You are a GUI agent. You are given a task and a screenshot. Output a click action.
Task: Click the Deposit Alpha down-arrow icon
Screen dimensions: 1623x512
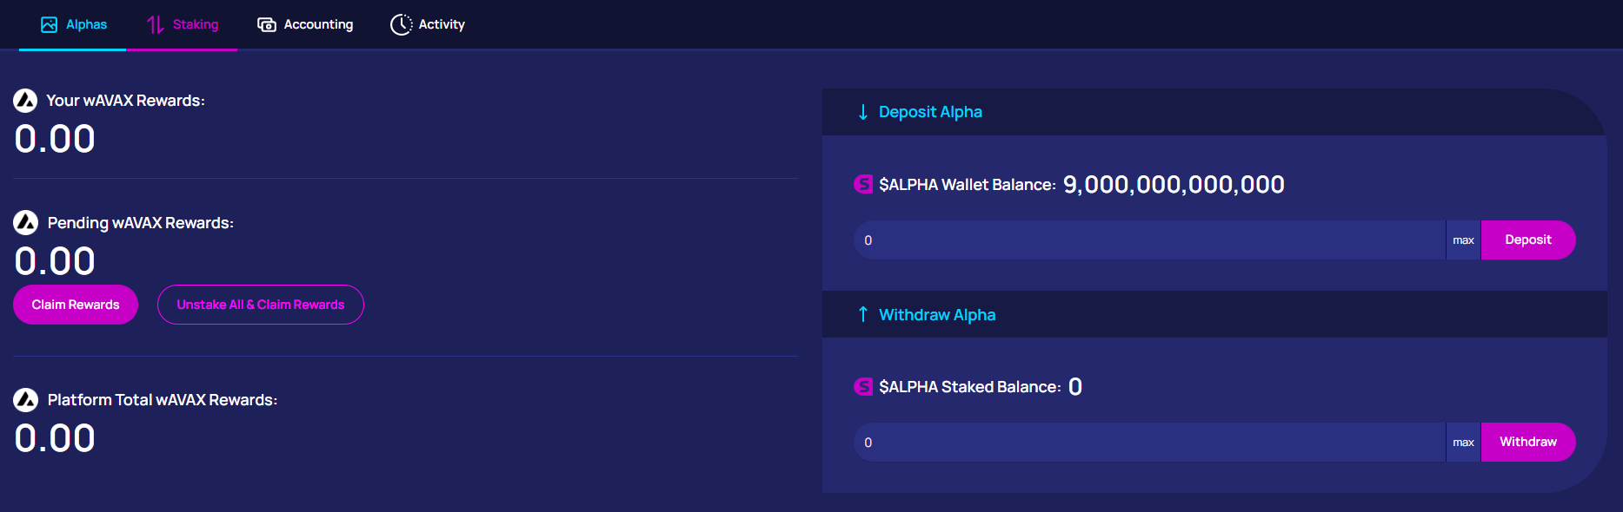click(863, 112)
